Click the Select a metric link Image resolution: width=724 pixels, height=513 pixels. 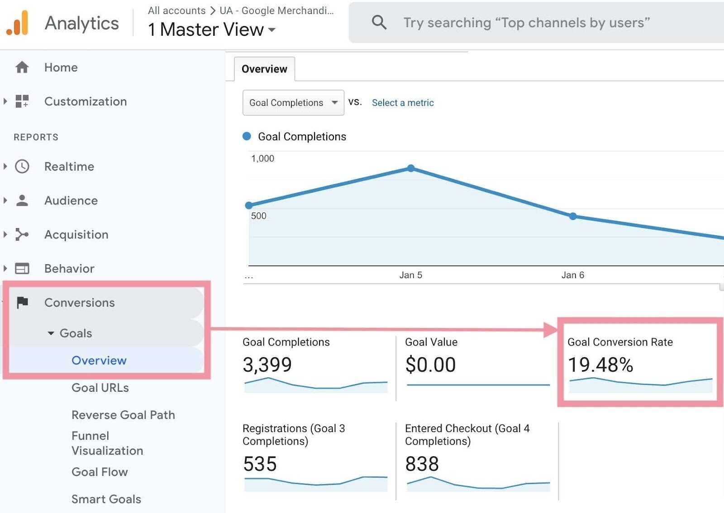click(403, 103)
